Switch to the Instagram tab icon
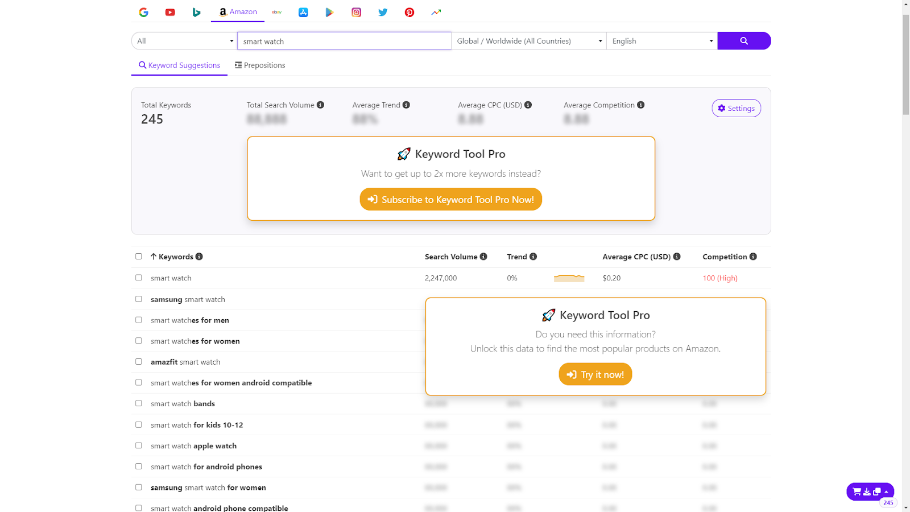This screenshot has width=910, height=512. tap(357, 12)
